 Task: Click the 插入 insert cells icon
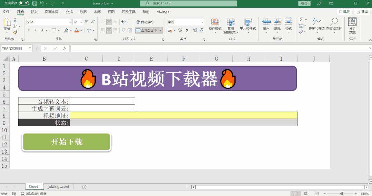coord(266,22)
